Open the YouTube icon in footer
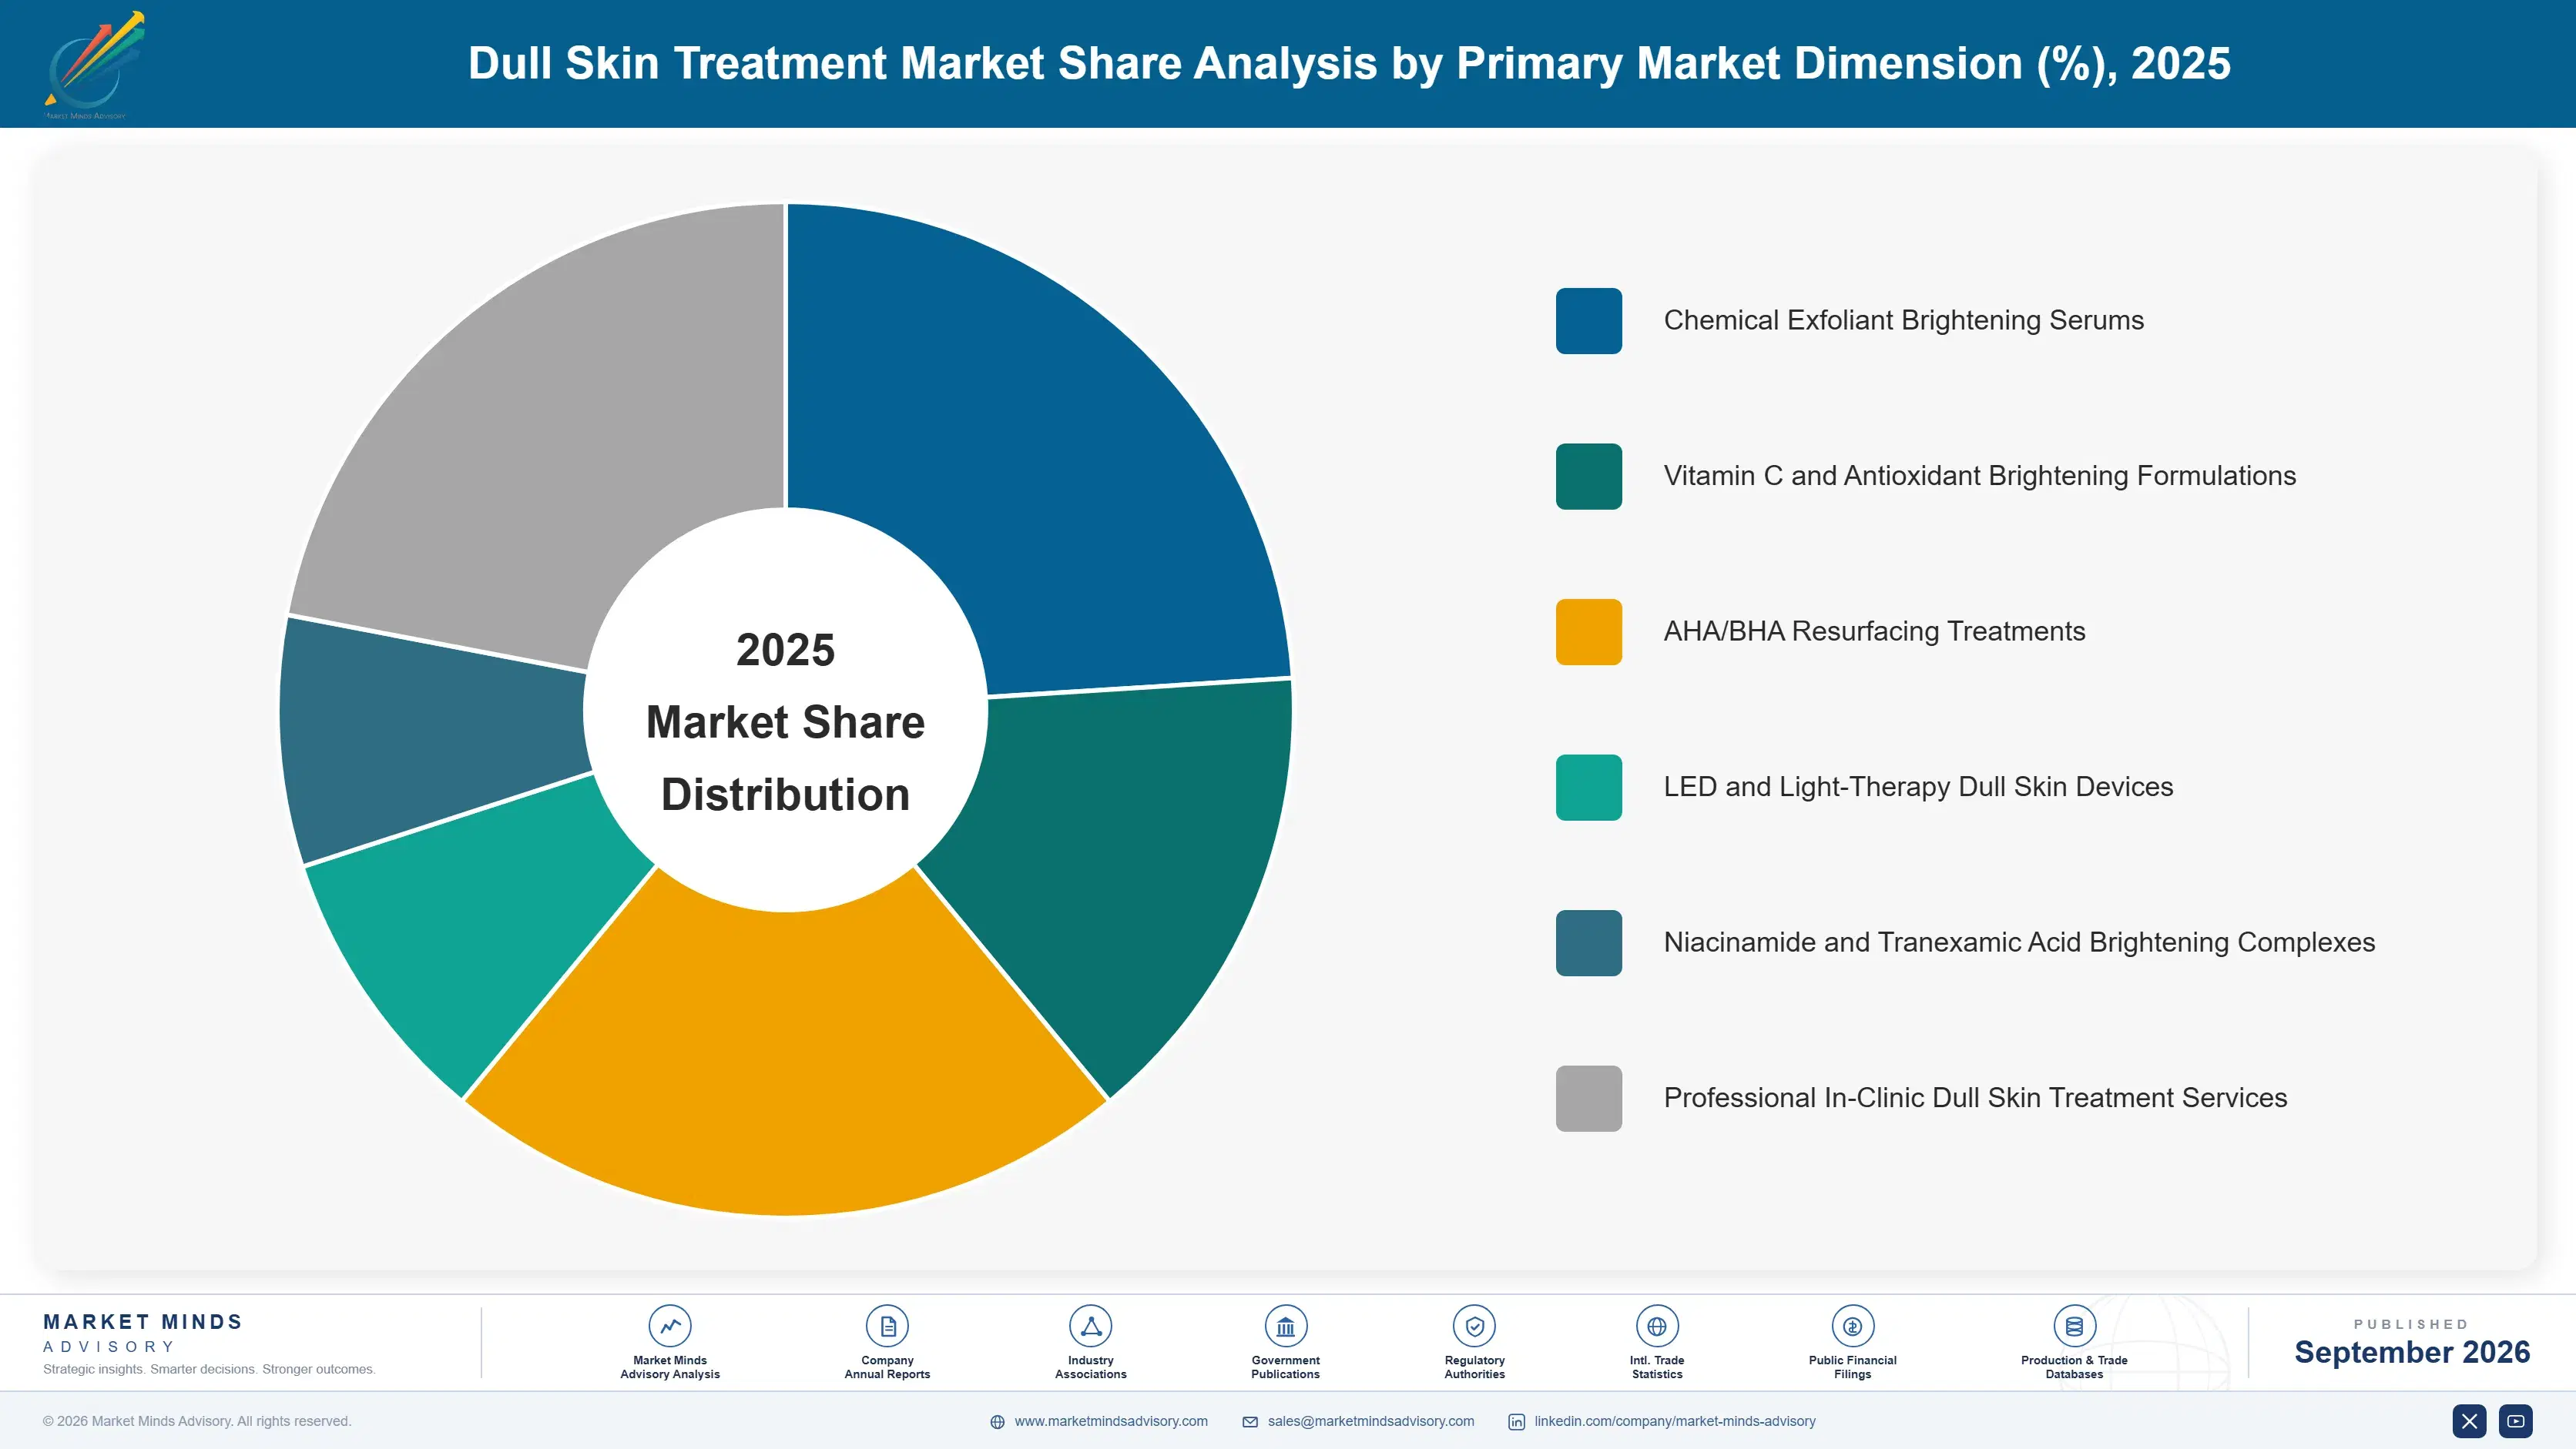The image size is (2576, 1449). coord(2515,1421)
